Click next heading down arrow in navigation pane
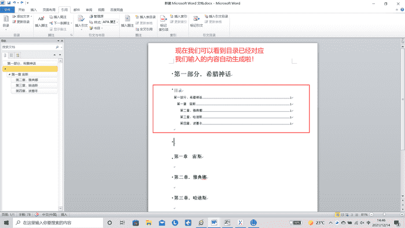Viewport: 405px width, 228px height. coord(60,55)
